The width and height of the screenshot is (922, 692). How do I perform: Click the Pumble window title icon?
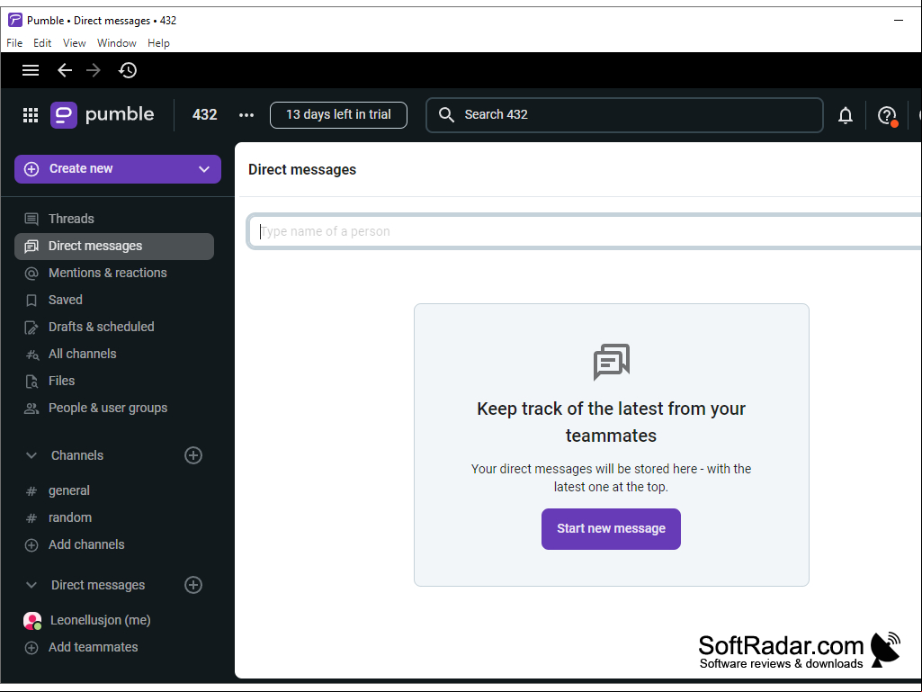[15, 20]
